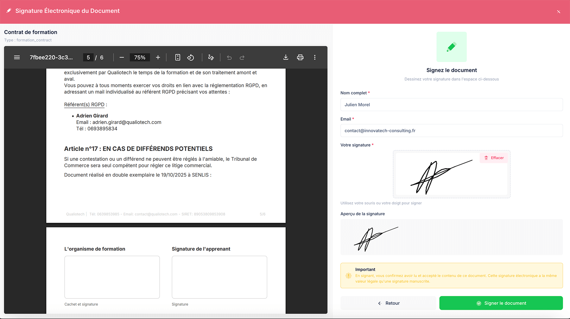This screenshot has height=319, width=570.
Task: Open the PDF viewer more actions menu
Action: pyautogui.click(x=315, y=57)
